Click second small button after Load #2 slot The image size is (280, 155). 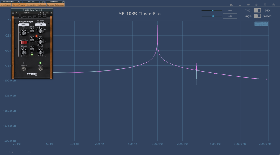click(x=43, y=2)
